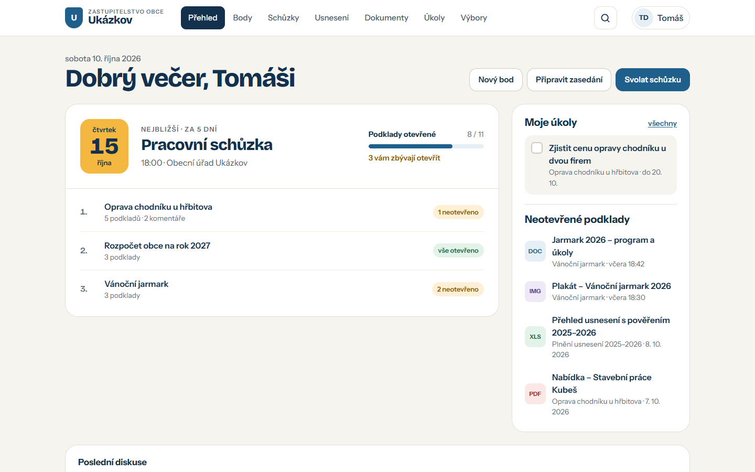Viewport: 755px width, 472px height.
Task: Open the IMG file icon for Plakát
Action: click(x=535, y=291)
